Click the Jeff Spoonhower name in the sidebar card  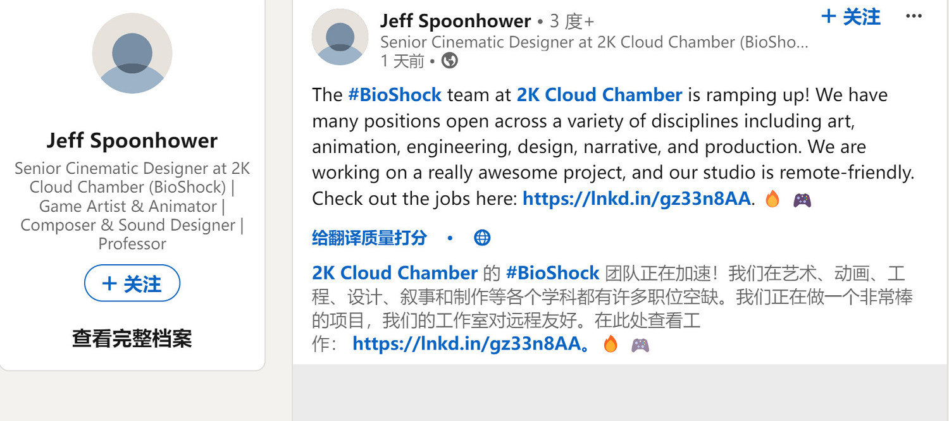coord(132,140)
